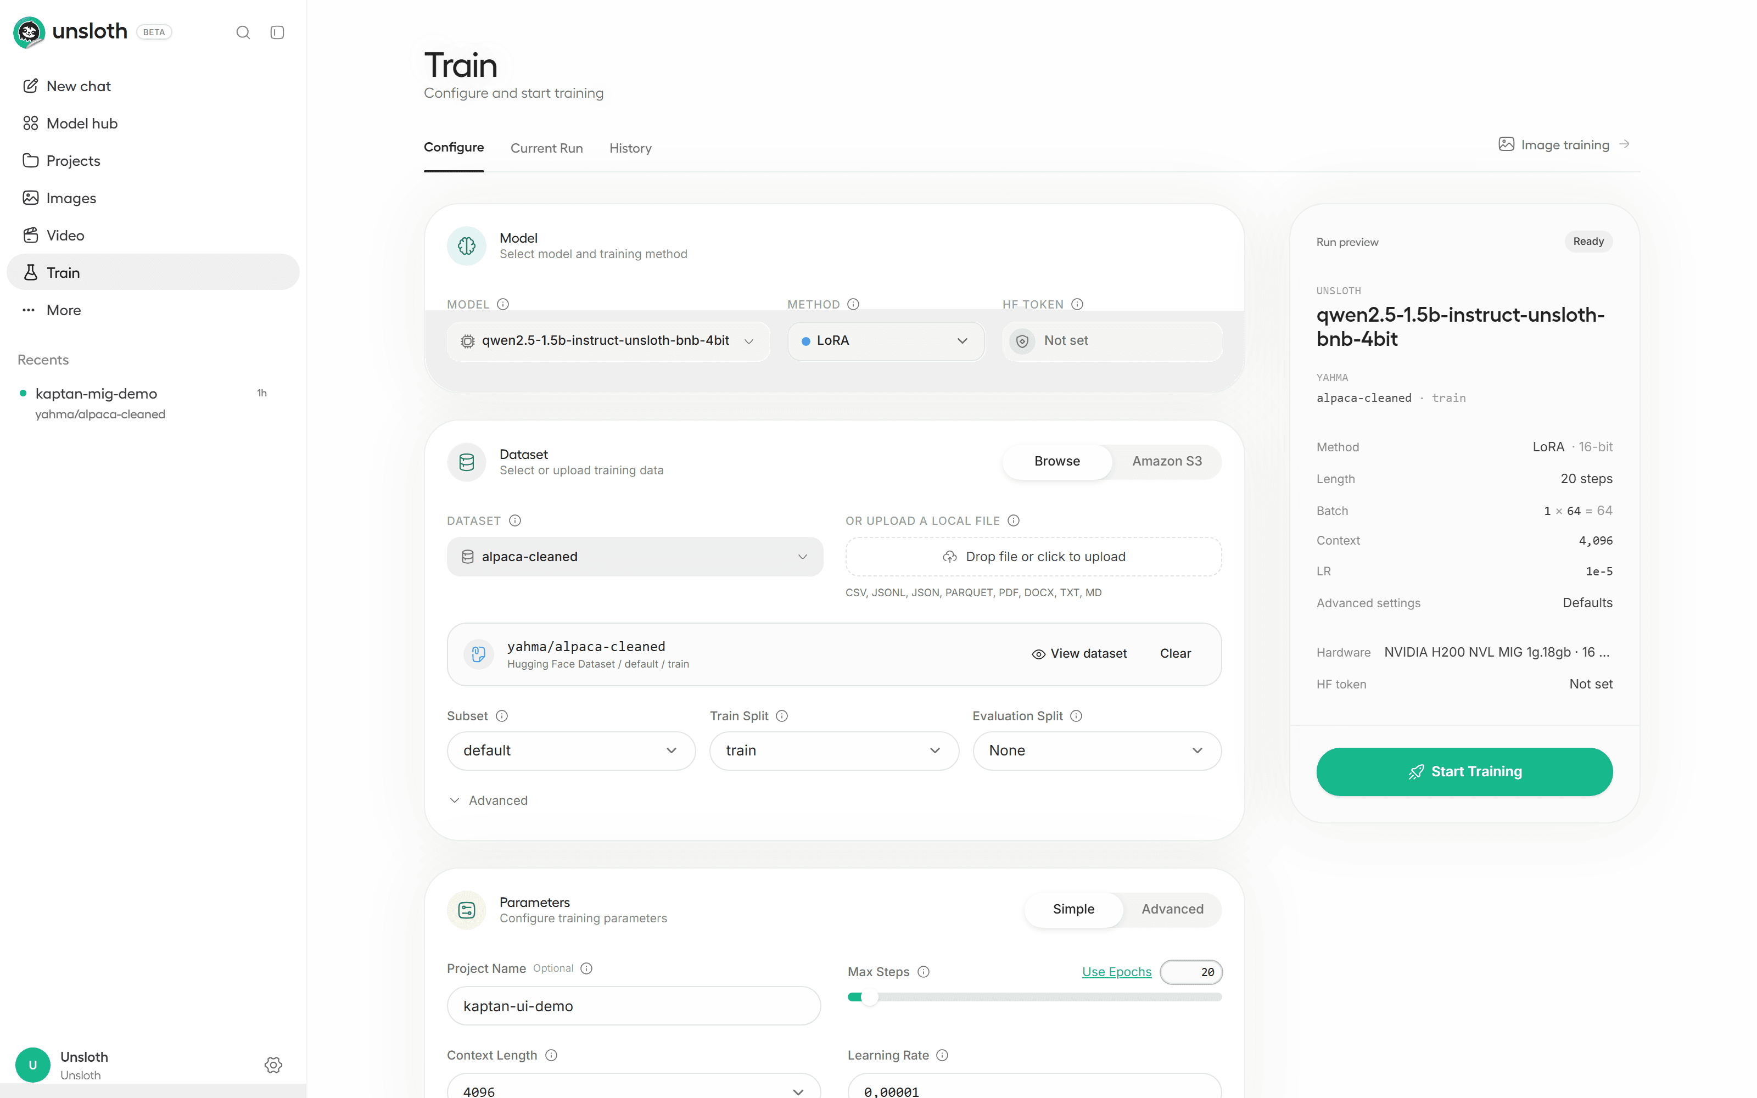
Task: Open the Evaluation Split None dropdown
Action: point(1096,751)
